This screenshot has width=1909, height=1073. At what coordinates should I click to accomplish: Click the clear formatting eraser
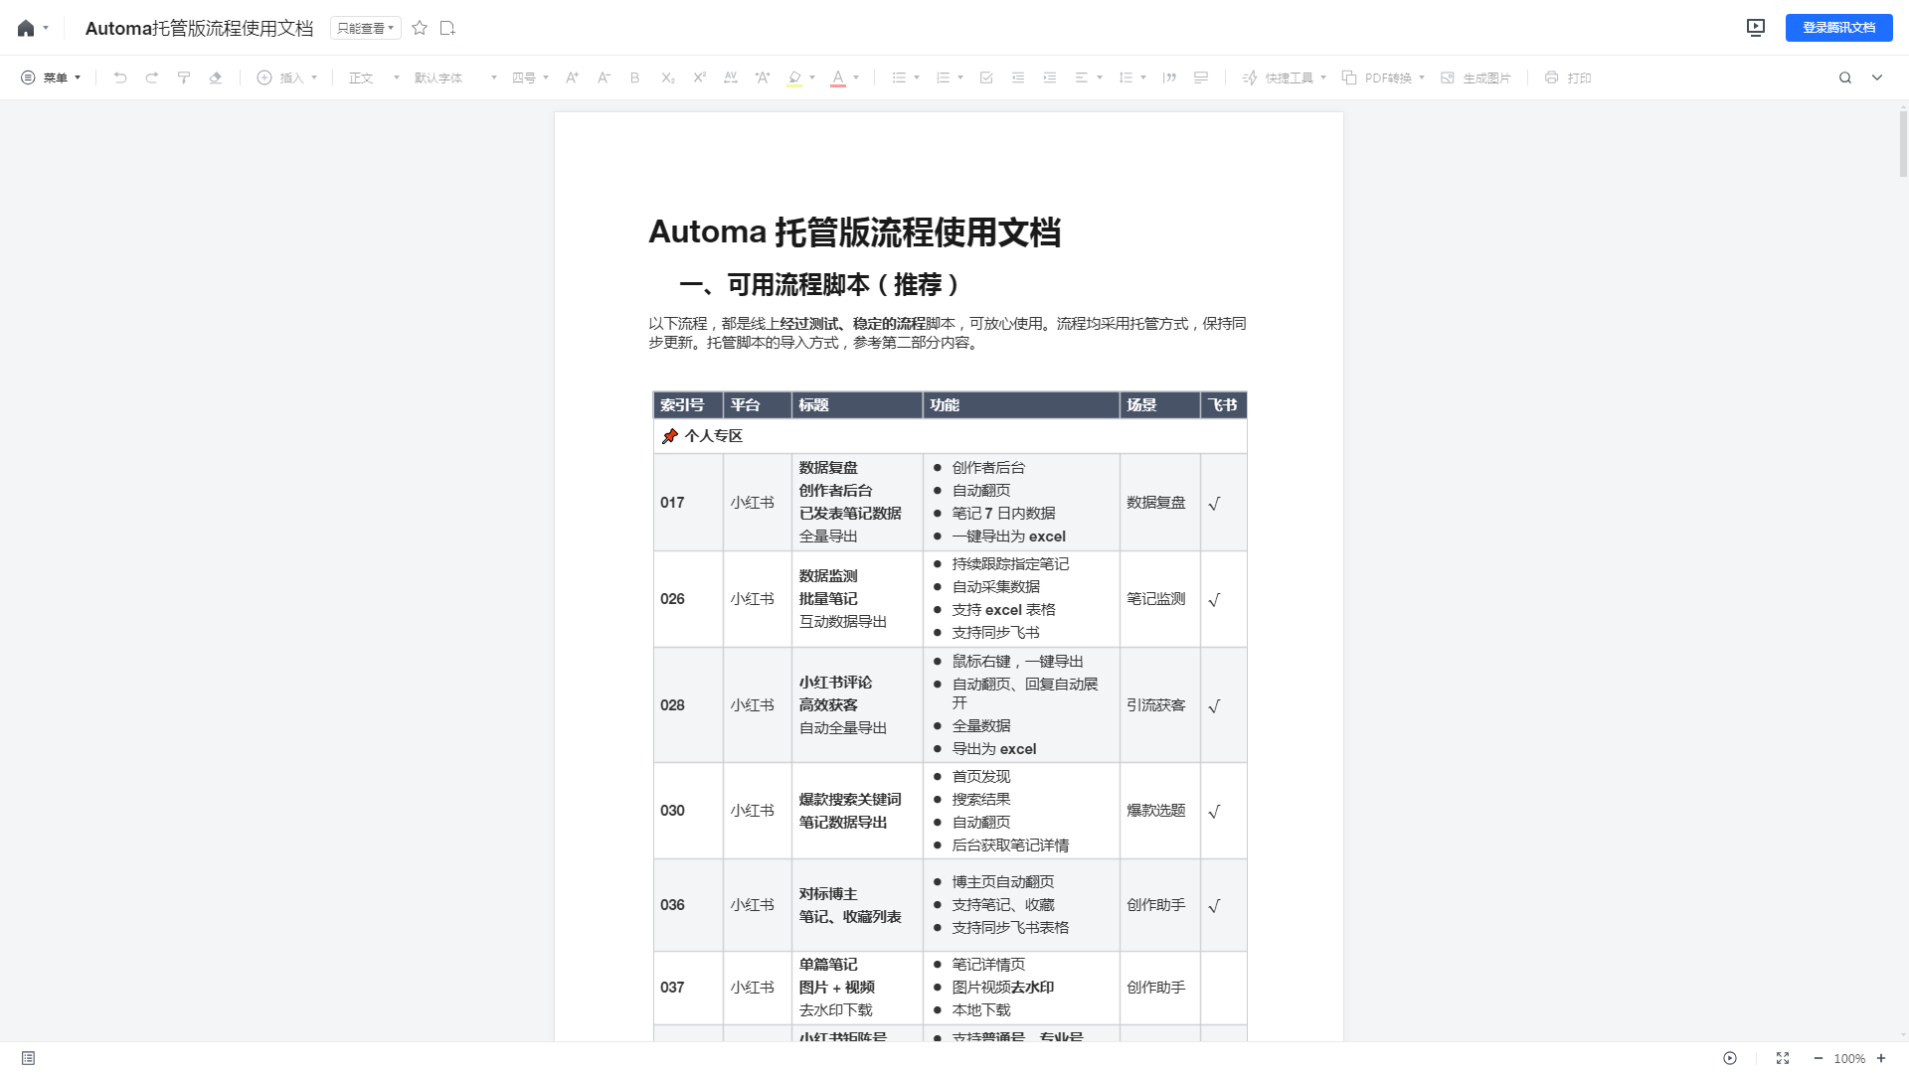216,77
